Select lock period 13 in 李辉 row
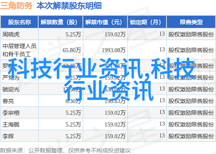The image size is (216, 154). tap(162, 136)
